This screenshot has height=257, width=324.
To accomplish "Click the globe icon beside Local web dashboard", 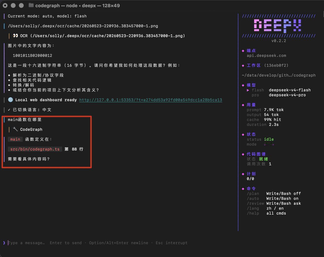I will pyautogui.click(x=10, y=100).
